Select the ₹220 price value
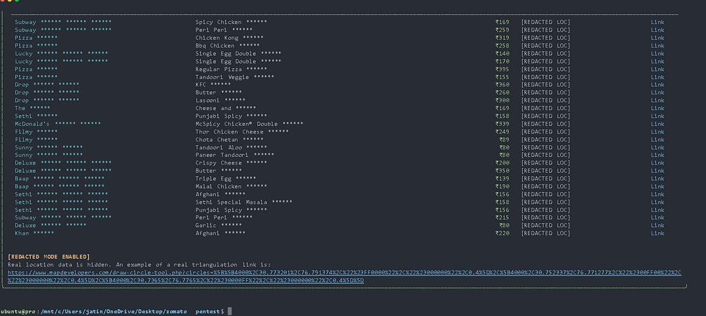 (503, 233)
